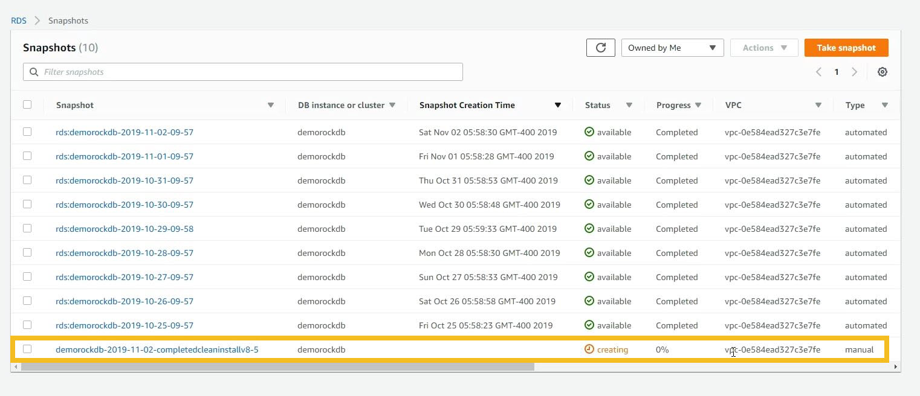This screenshot has height=396, width=920.
Task: Select checkbox for rds:demorockdb-2019-11-01-09-57
Action: (27, 156)
